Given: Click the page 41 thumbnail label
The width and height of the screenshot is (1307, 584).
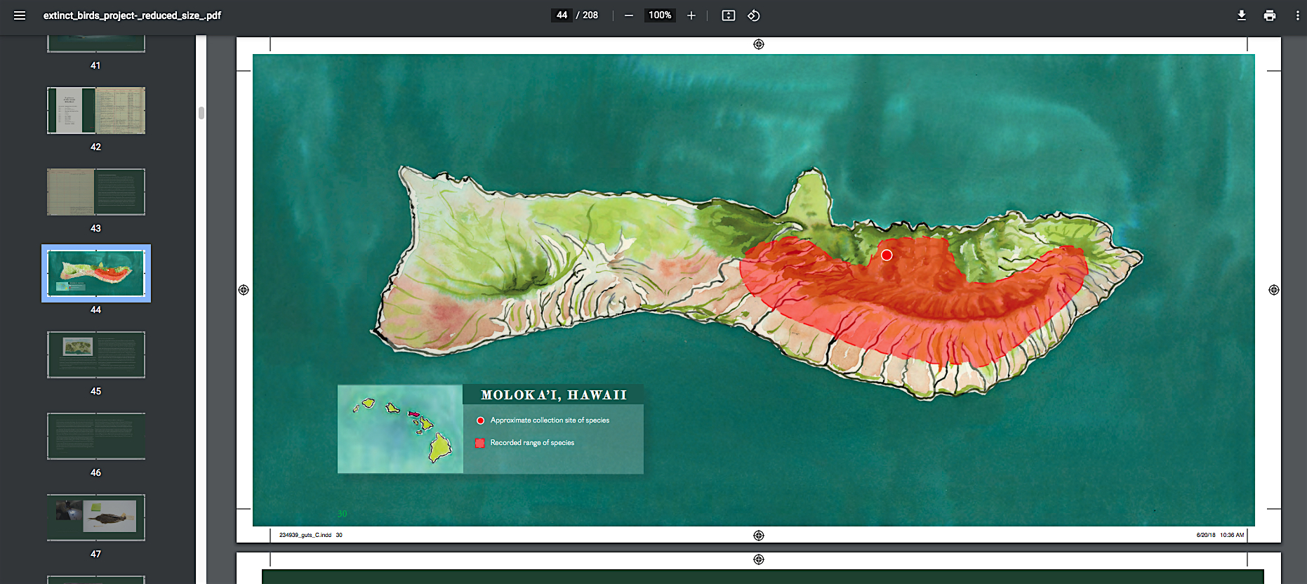Looking at the screenshot, I should coord(95,65).
